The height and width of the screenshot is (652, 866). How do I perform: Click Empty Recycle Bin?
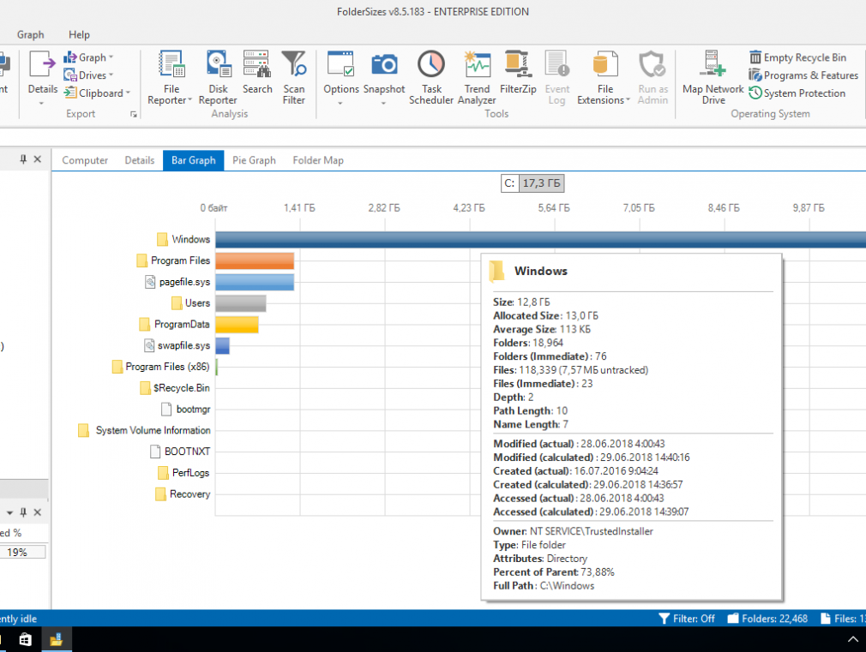(x=797, y=57)
